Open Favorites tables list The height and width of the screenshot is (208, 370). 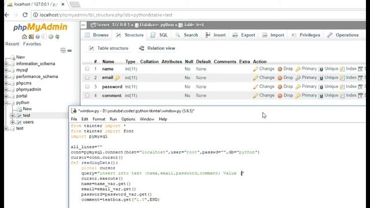[x=32, y=44]
